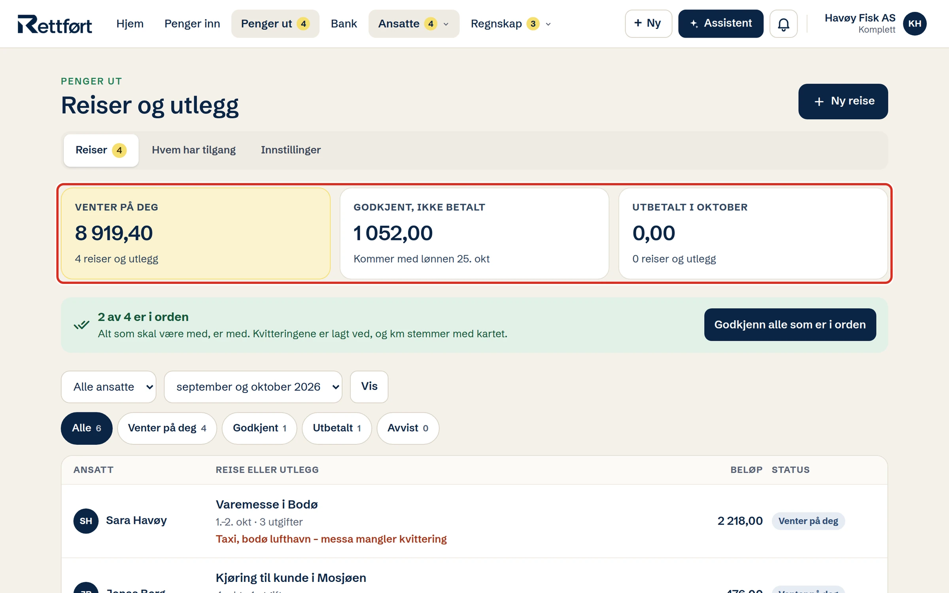Open Penger ut section
The height and width of the screenshot is (593, 949).
point(275,24)
